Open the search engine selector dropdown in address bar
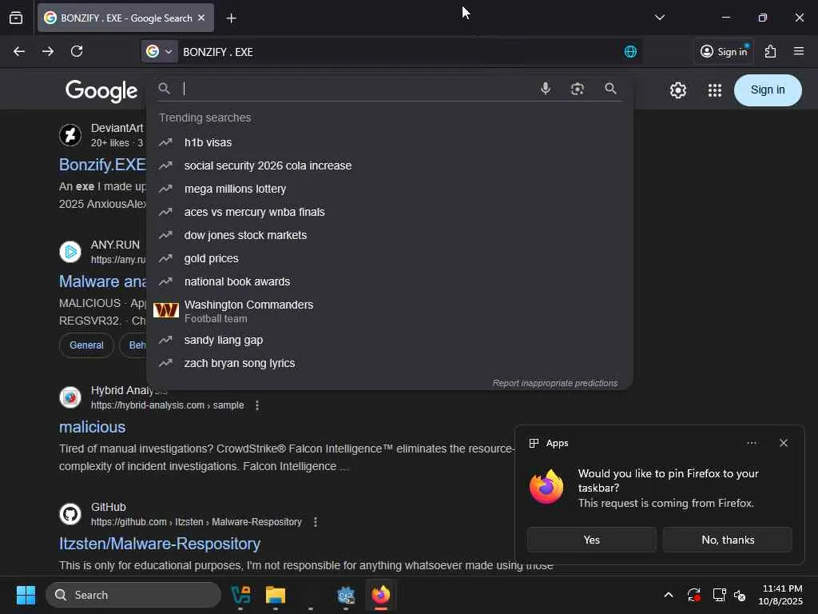818x614 pixels. click(159, 51)
